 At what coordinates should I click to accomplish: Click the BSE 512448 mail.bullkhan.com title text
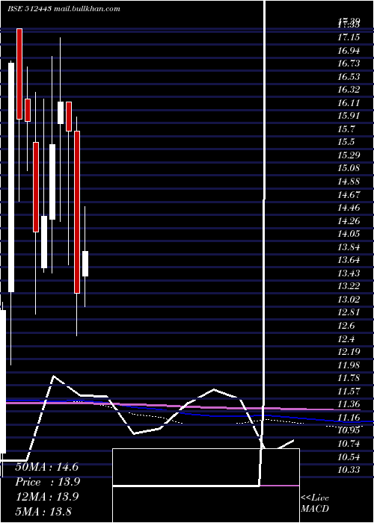tap(64, 9)
